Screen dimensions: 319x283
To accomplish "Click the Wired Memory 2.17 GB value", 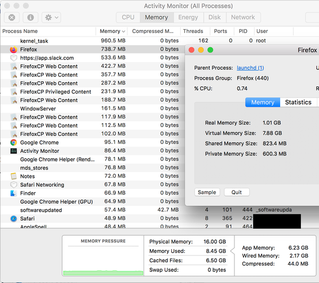I will [x=299, y=256].
